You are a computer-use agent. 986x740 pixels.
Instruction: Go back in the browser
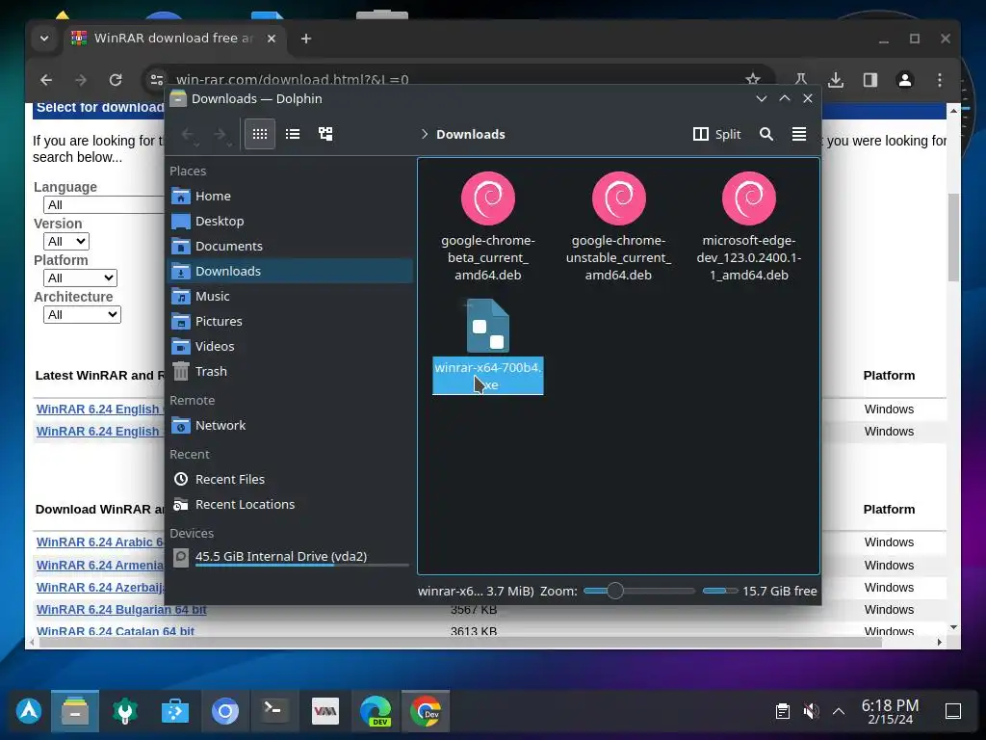click(x=46, y=80)
